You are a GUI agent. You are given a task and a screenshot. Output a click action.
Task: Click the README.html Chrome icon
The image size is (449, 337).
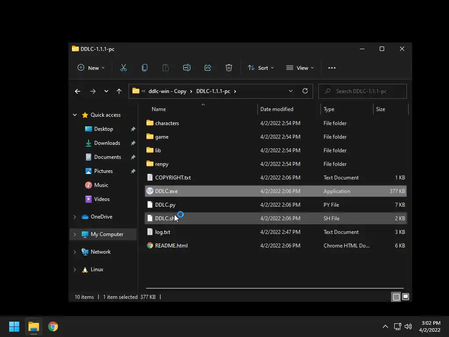coord(150,246)
